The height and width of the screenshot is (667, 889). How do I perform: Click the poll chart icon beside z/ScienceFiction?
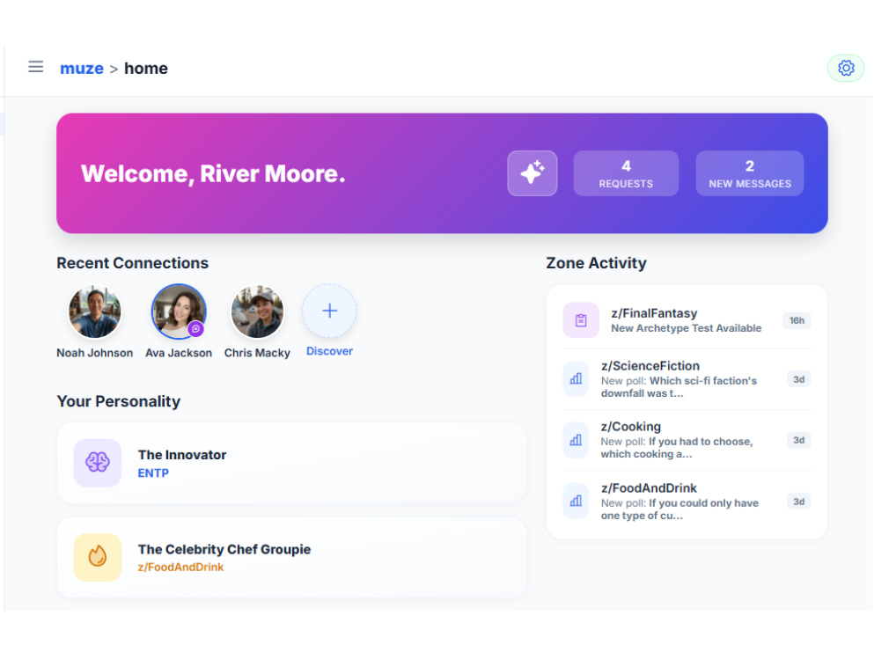[576, 379]
